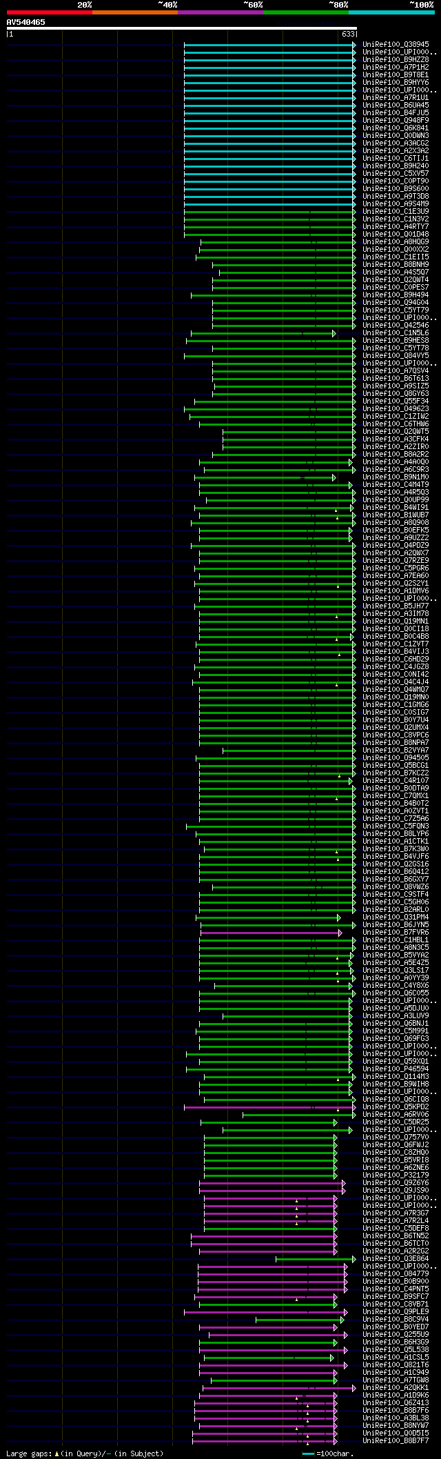Image resolution: width=441 pixels, height=1459 pixels.
Task: Open hit UniRef100_Q255U9
Action: [x=396, y=1335]
